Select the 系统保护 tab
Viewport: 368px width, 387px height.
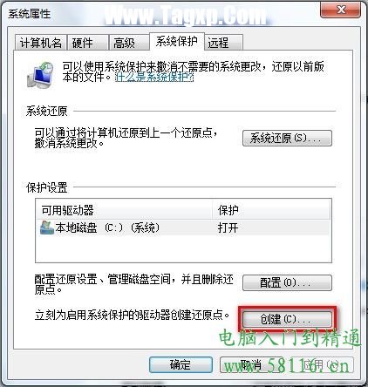point(177,41)
